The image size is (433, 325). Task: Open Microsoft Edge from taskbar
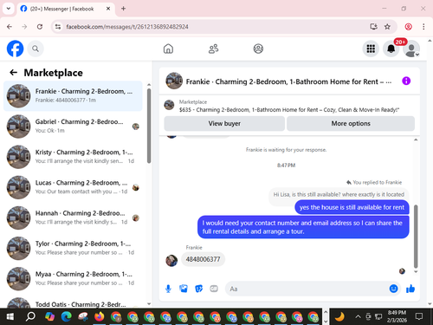tap(67, 316)
